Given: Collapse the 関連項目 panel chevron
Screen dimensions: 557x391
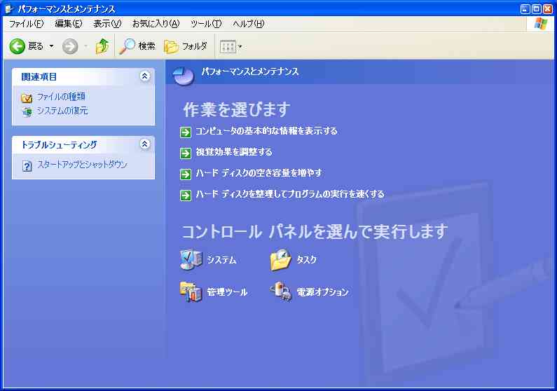Looking at the screenshot, I should pos(144,76).
